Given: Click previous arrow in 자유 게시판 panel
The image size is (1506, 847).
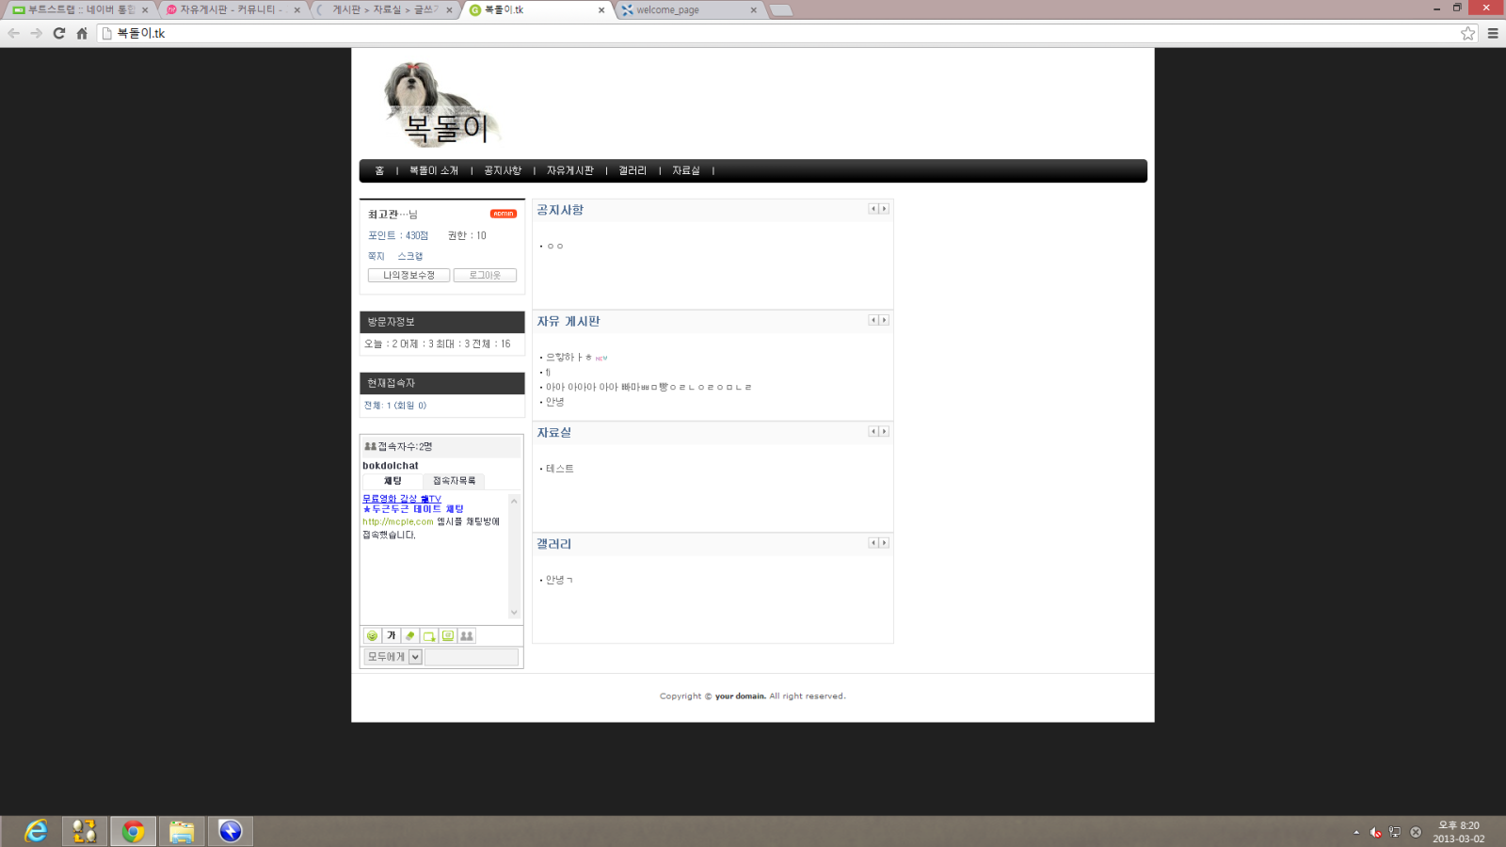Looking at the screenshot, I should pos(873,320).
